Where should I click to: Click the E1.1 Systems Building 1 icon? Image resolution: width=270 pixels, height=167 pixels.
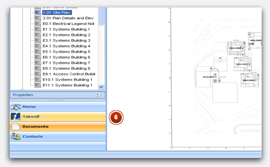tap(38, 29)
